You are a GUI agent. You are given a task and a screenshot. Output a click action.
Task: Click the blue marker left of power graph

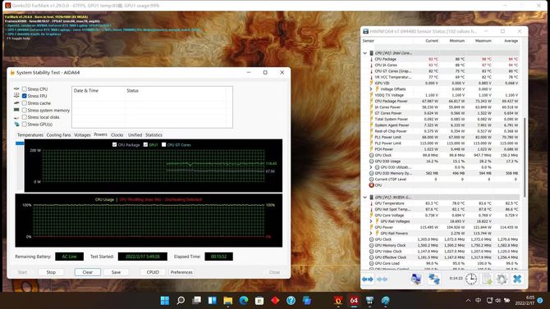[20, 143]
